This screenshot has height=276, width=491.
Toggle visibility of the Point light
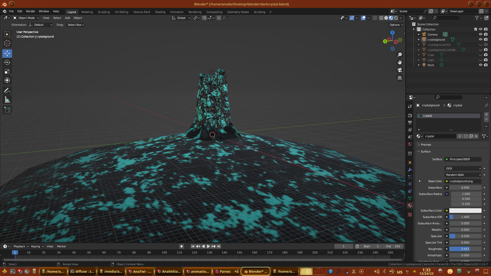coord(481,65)
